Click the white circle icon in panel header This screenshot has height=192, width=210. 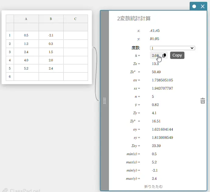pos(194,6)
